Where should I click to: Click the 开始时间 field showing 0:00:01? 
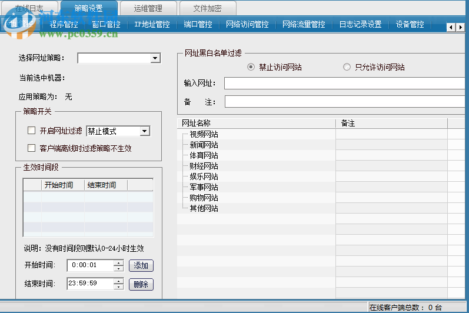coord(91,265)
